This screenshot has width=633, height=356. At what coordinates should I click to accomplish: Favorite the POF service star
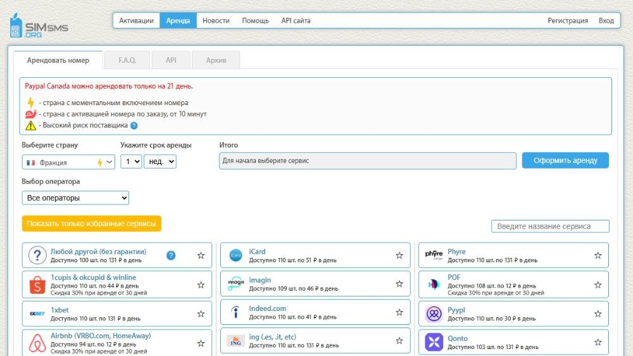click(598, 285)
